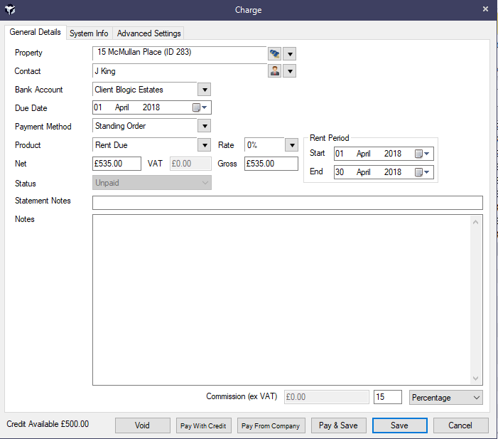
Task: Switch to the System Info tab
Action: [x=89, y=33]
